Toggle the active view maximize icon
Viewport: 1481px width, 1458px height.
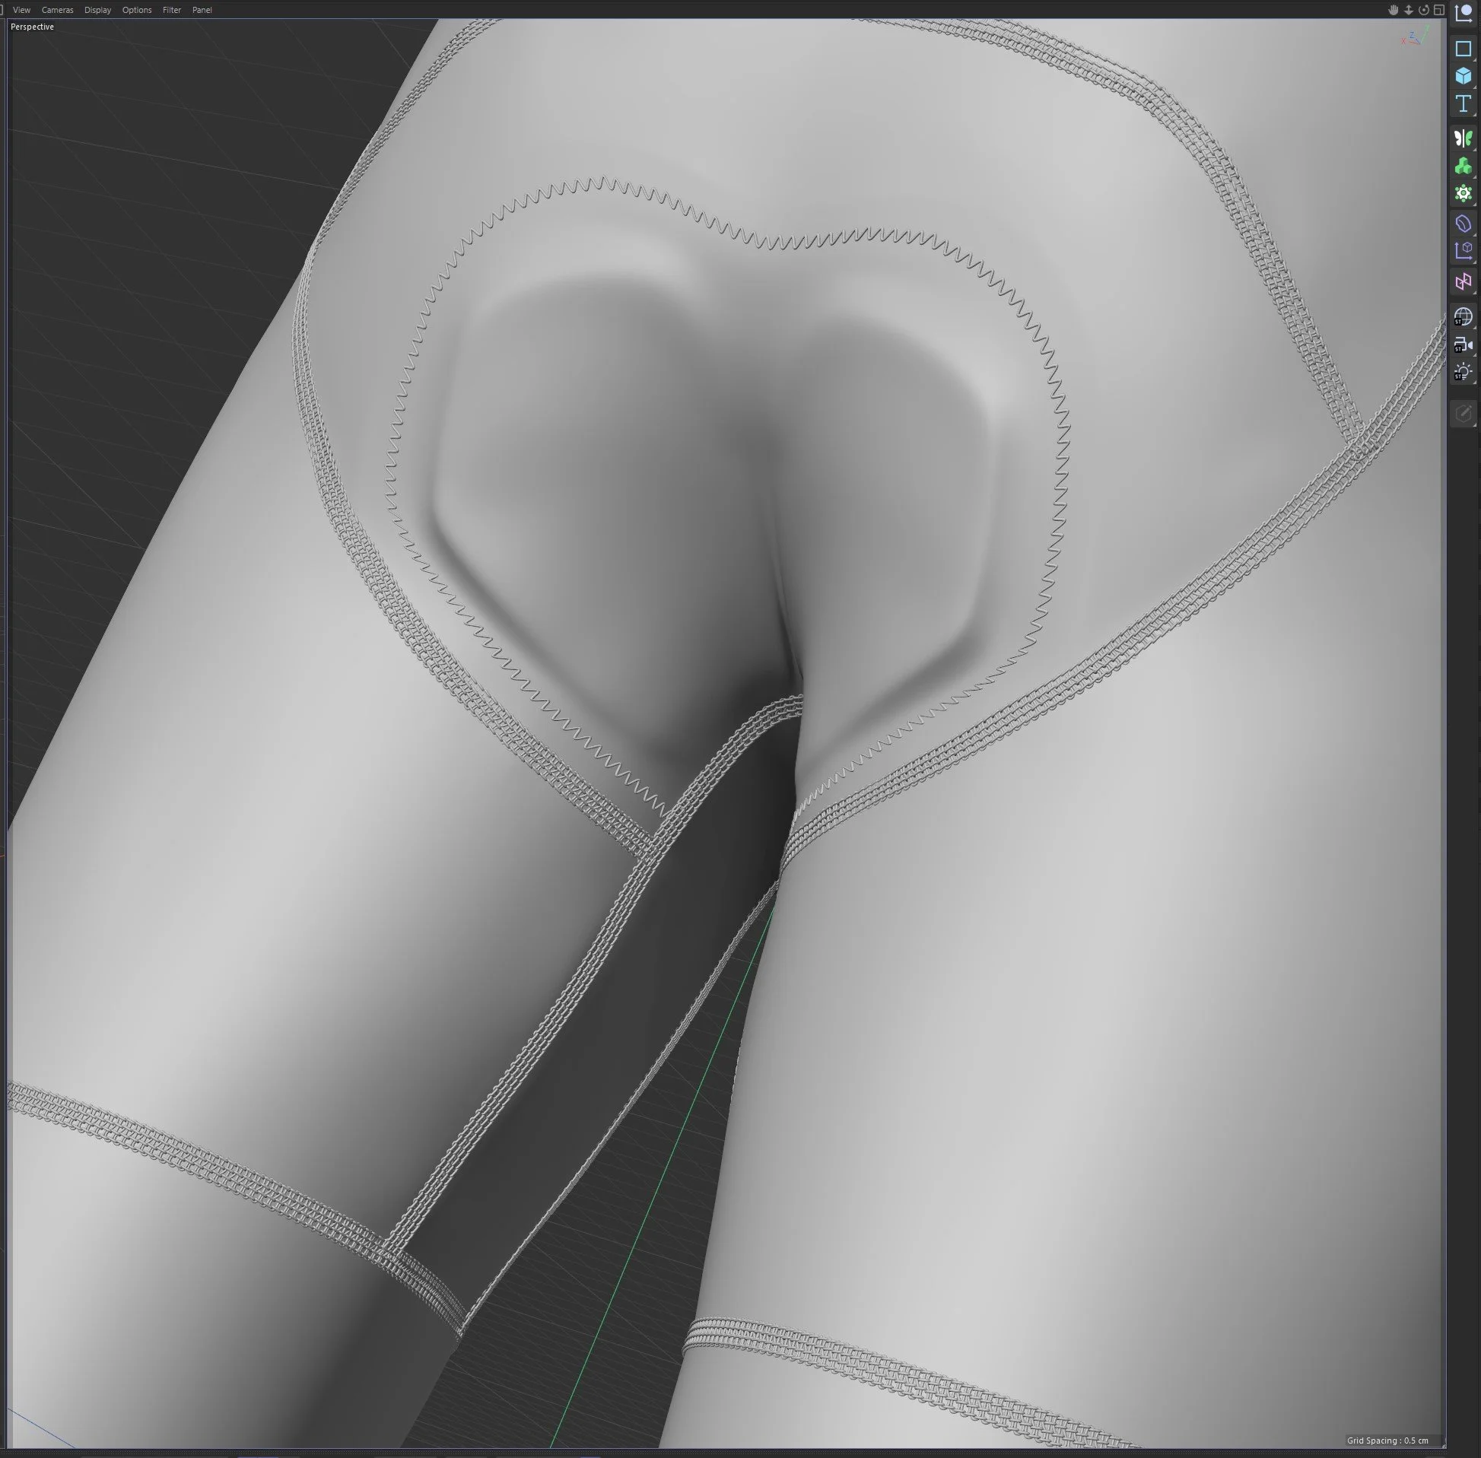(1439, 10)
